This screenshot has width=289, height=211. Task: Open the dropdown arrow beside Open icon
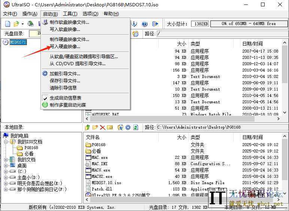pyautogui.click(x=22, y=24)
